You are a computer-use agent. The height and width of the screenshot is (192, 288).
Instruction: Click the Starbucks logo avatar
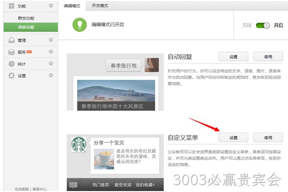coord(79,145)
